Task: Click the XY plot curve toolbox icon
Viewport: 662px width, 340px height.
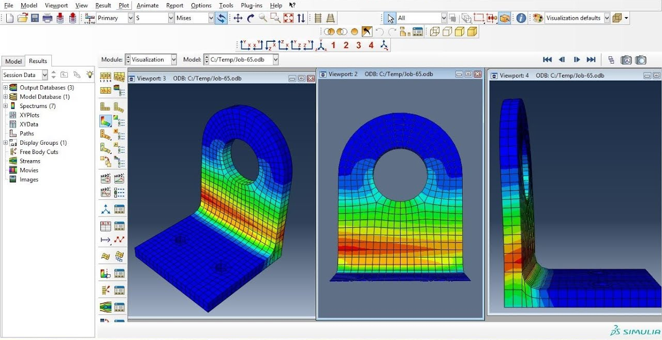Action: tap(120, 240)
